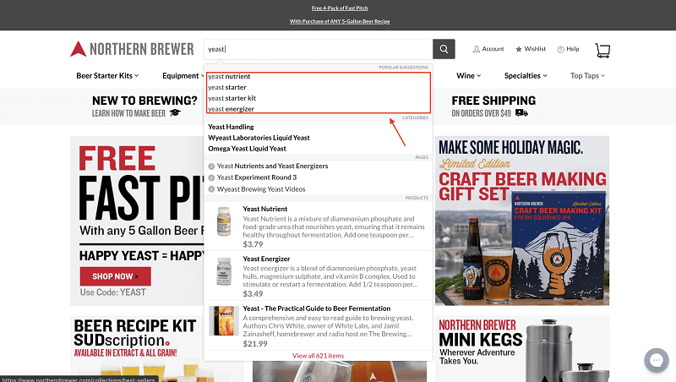
Task: Click the Yeast book cover thumbnail
Action: [224, 321]
